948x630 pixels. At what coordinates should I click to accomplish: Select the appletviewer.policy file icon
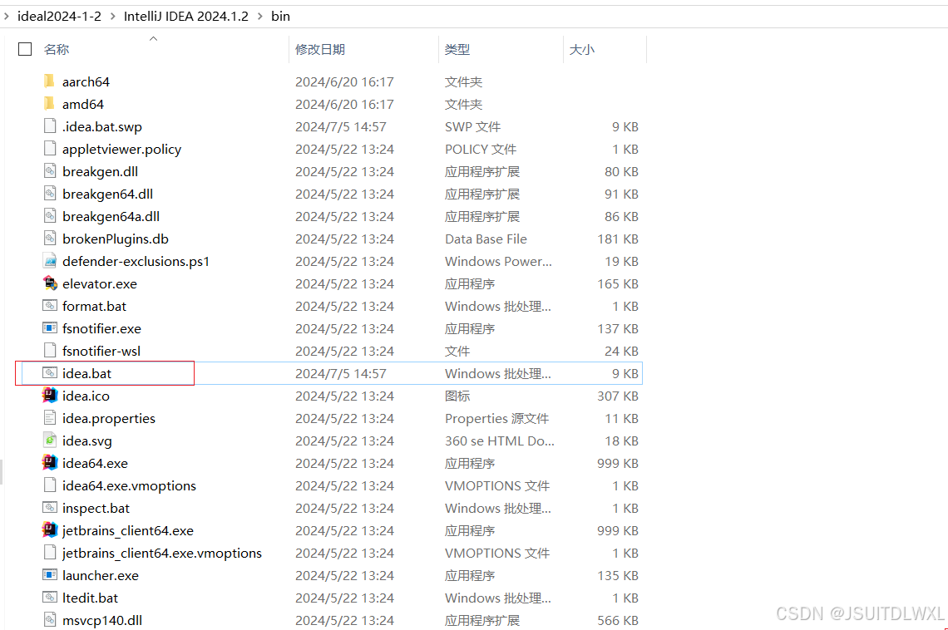[x=50, y=148]
